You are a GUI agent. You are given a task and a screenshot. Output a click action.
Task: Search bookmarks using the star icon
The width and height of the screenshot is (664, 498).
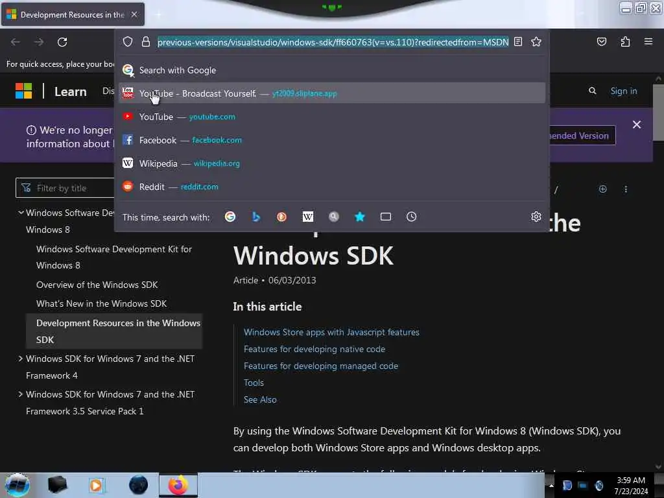(359, 217)
